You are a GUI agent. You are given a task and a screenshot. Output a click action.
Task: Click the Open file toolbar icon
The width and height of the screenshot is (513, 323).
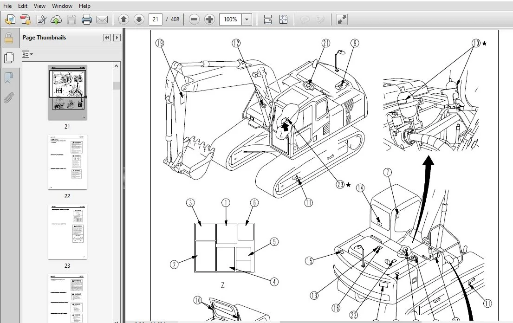tap(10, 19)
